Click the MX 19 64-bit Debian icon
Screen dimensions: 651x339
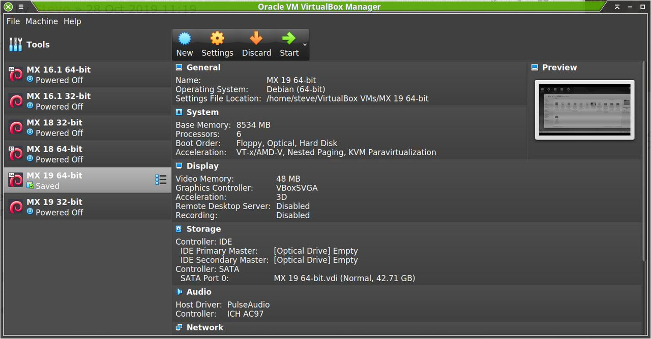coord(16,180)
